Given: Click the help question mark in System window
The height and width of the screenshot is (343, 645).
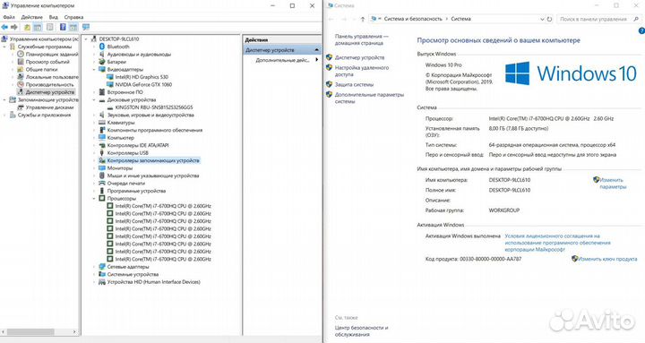Looking at the screenshot, I should [x=641, y=30].
